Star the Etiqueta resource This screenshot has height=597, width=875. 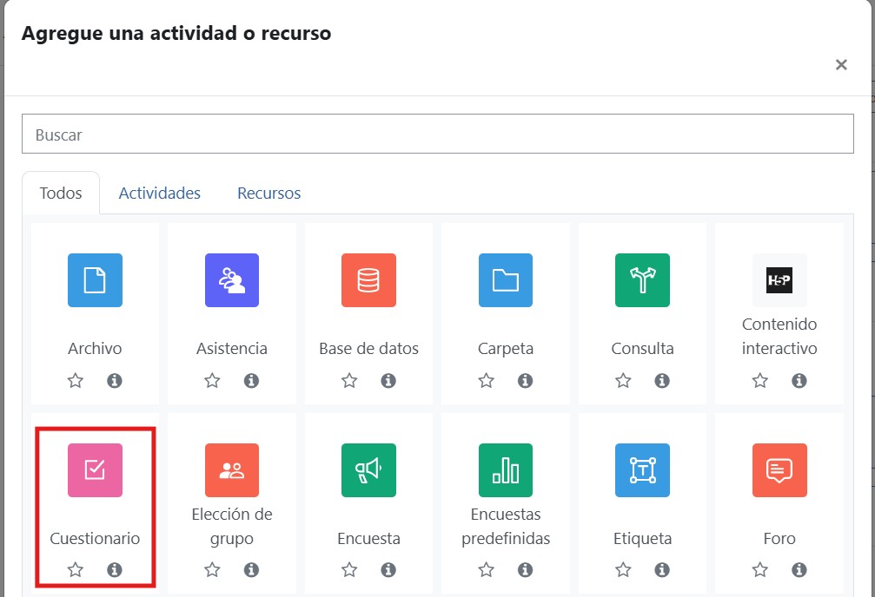pos(623,570)
